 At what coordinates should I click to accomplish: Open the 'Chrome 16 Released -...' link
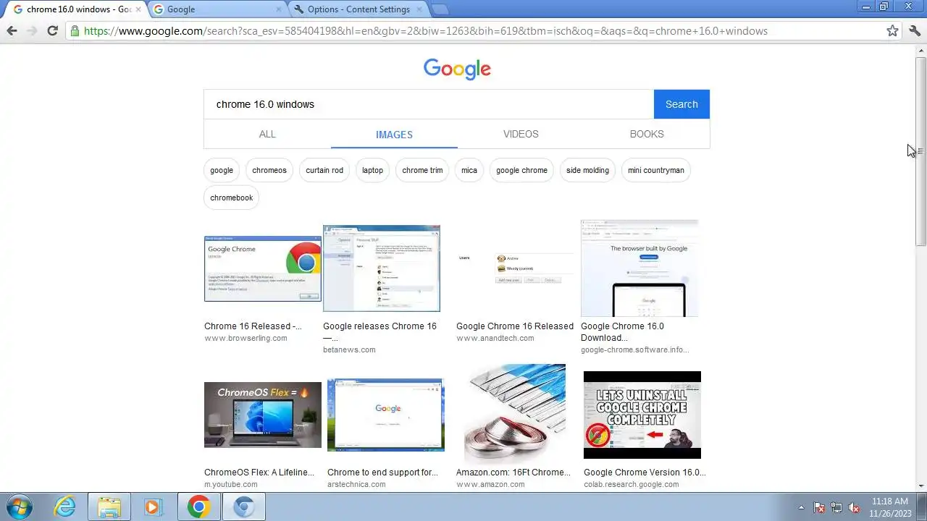[253, 326]
